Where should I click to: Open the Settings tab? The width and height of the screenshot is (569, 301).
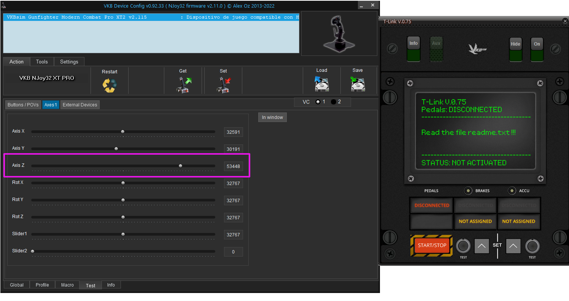tap(69, 62)
